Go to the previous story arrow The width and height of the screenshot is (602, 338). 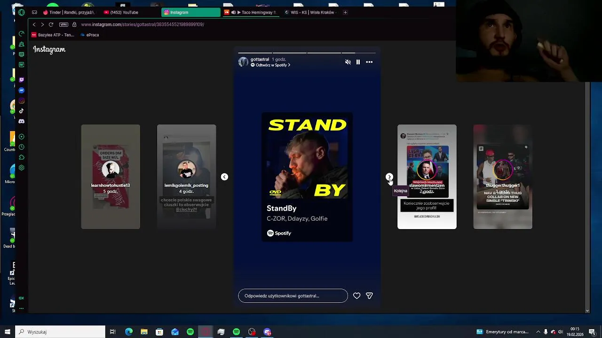[x=224, y=177]
